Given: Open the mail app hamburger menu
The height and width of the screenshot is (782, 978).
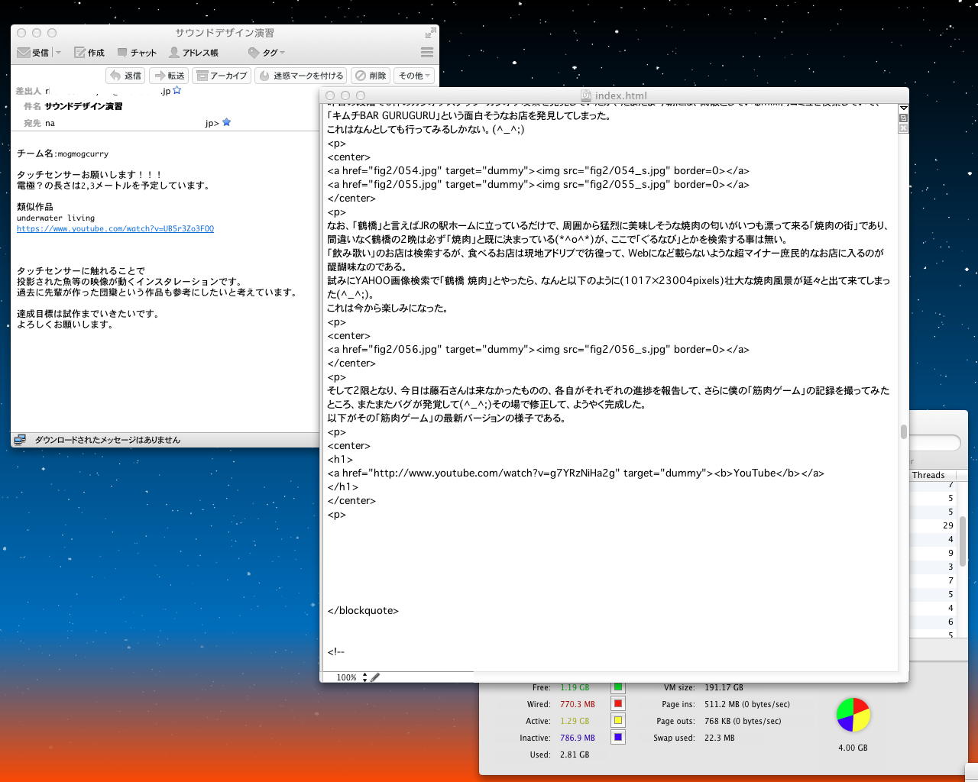Looking at the screenshot, I should coord(427,53).
